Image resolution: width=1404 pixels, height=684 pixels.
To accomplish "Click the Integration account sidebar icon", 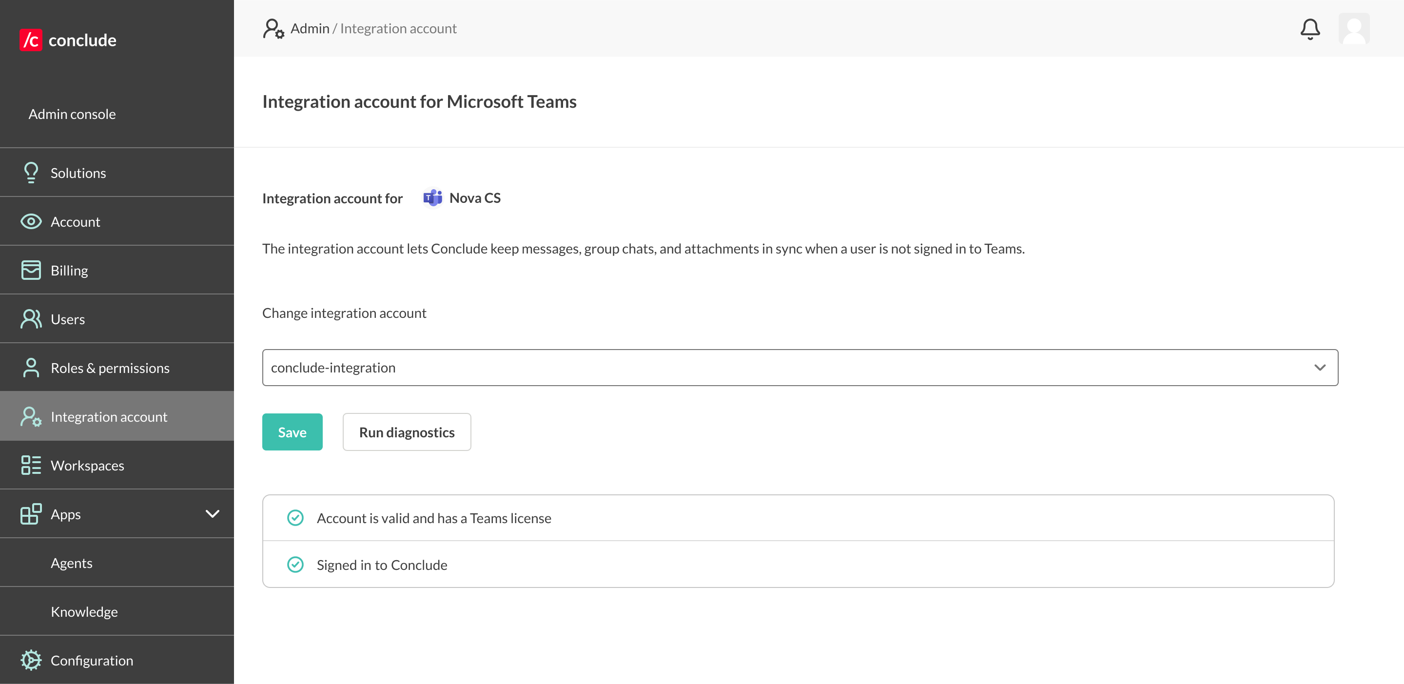I will (x=31, y=416).
